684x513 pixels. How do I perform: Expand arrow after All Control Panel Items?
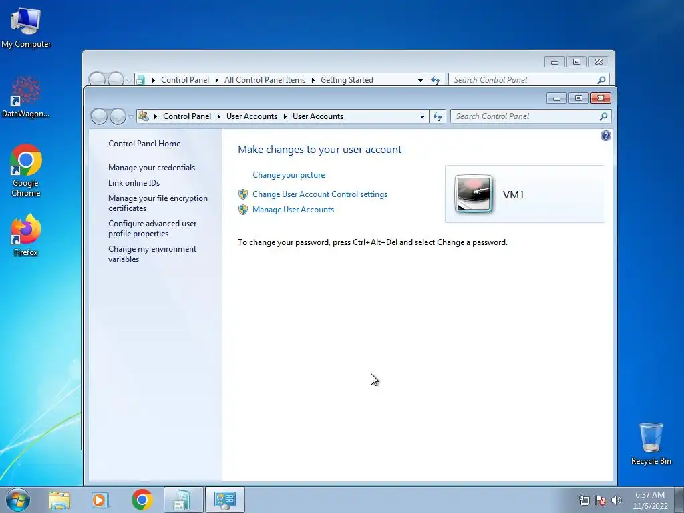[313, 80]
